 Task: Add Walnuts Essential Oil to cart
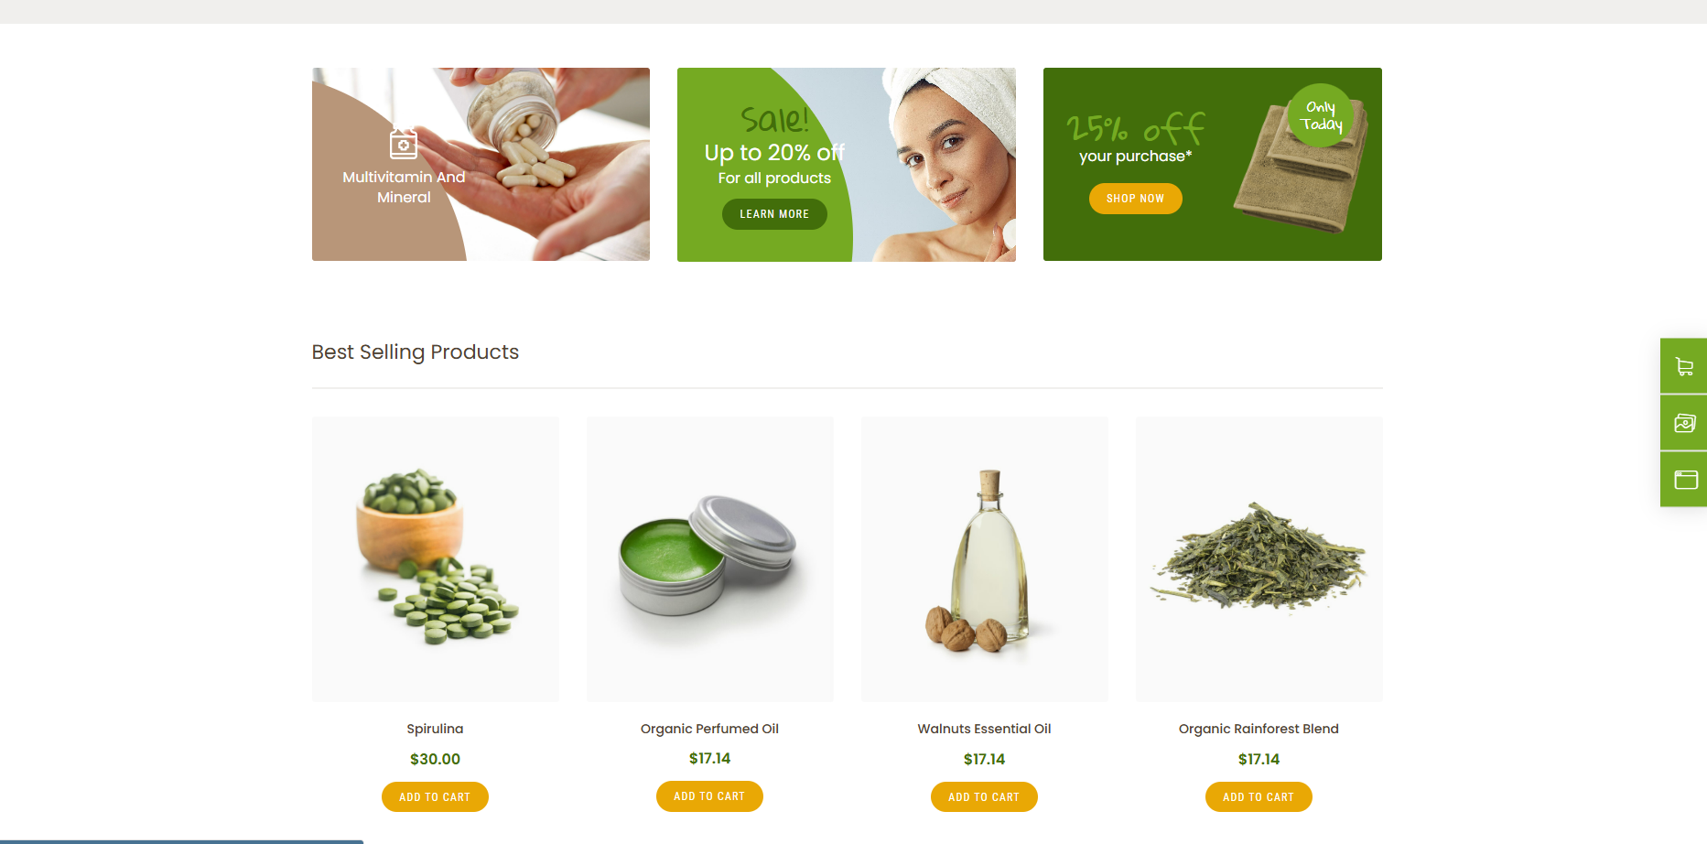pyautogui.click(x=984, y=797)
